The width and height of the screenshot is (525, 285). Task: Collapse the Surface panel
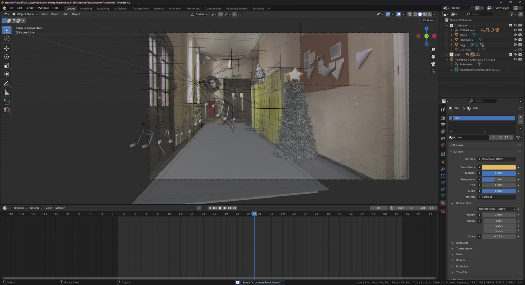coord(458,151)
